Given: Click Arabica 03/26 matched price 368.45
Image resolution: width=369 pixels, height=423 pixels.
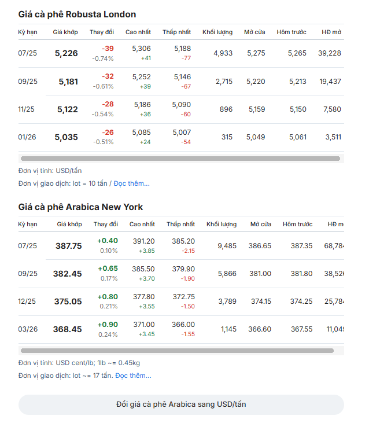Looking at the screenshot, I should coord(68,329).
